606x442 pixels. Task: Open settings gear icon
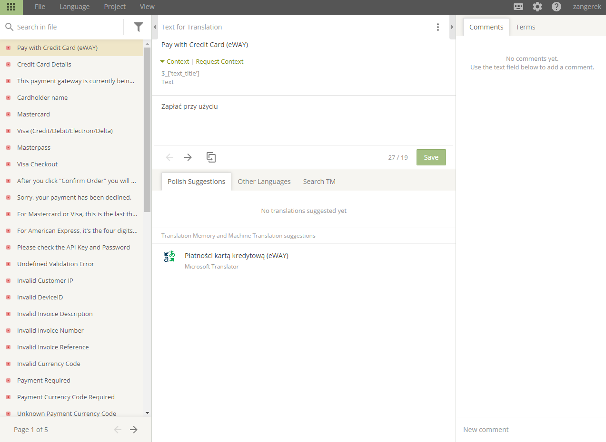tap(537, 7)
